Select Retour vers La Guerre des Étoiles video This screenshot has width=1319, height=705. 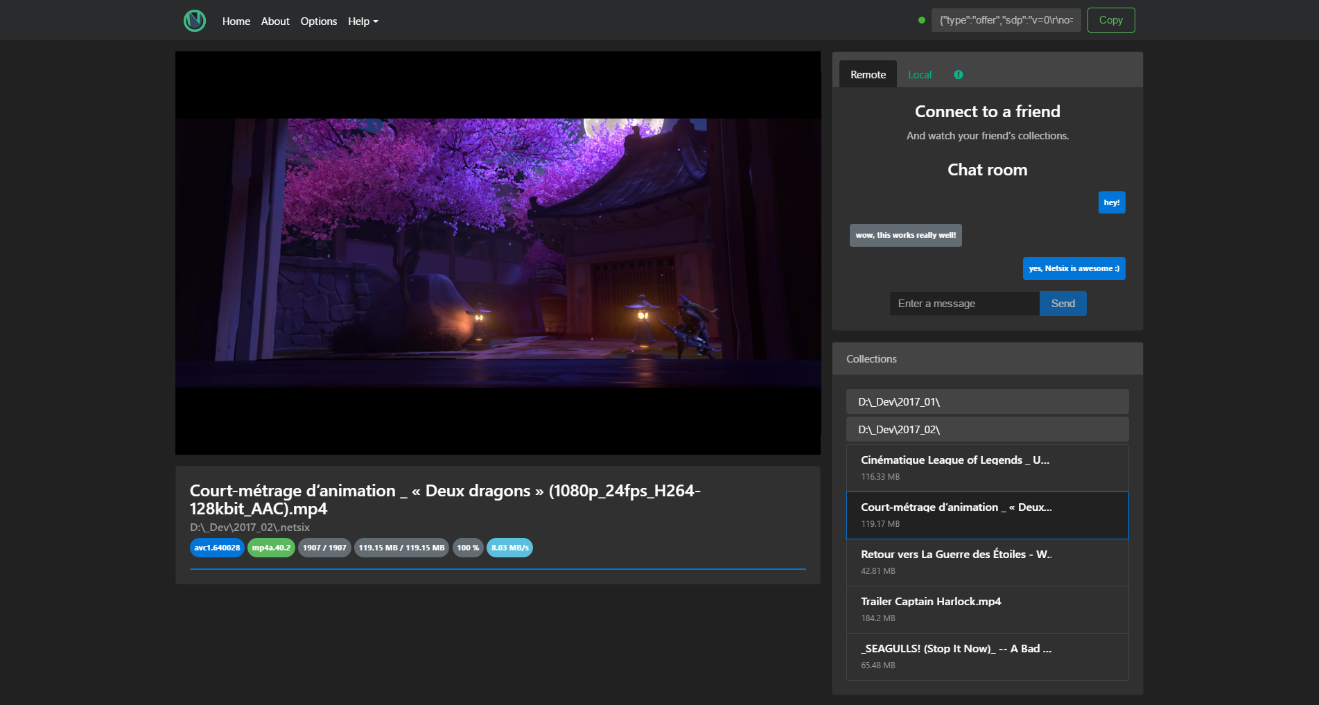988,562
